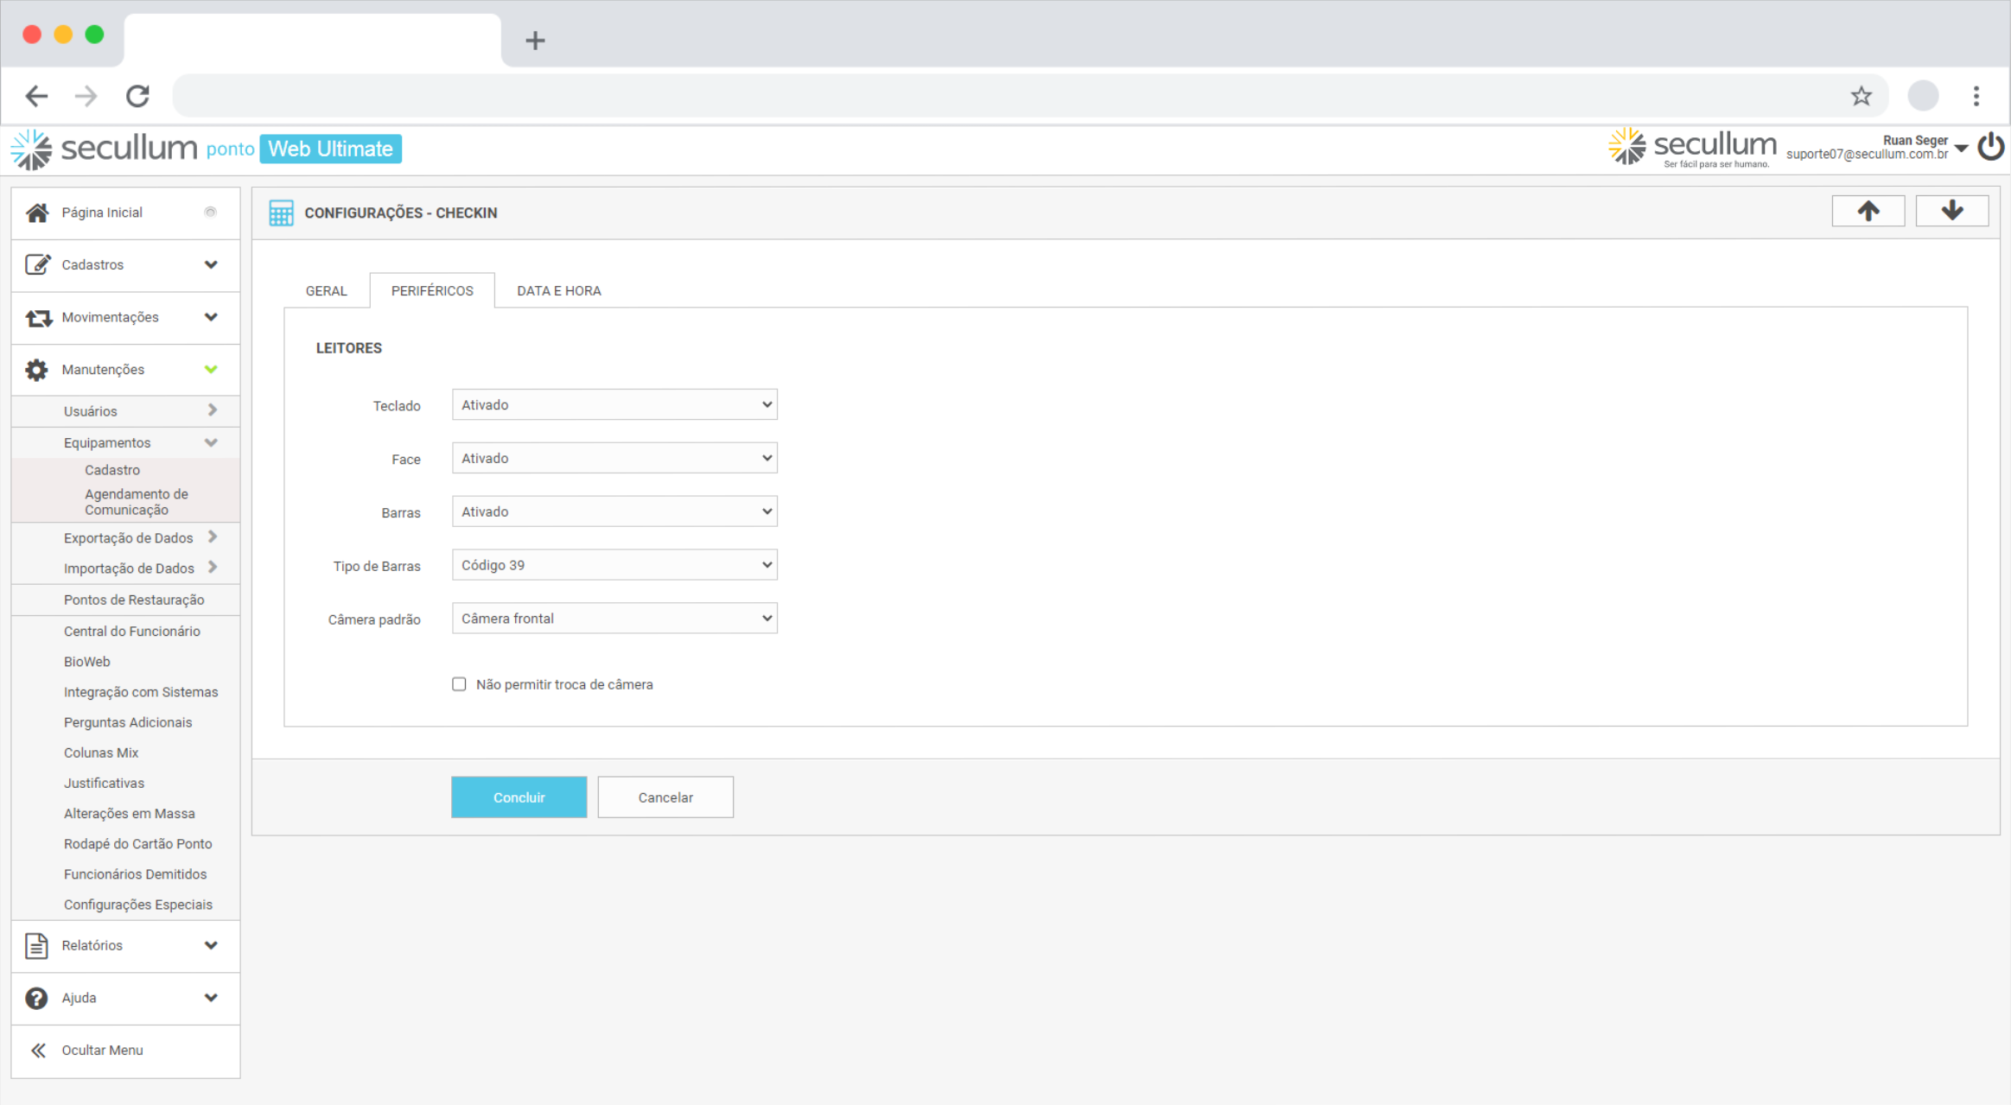
Task: Open the Tipo de Barras dropdown
Action: [614, 565]
